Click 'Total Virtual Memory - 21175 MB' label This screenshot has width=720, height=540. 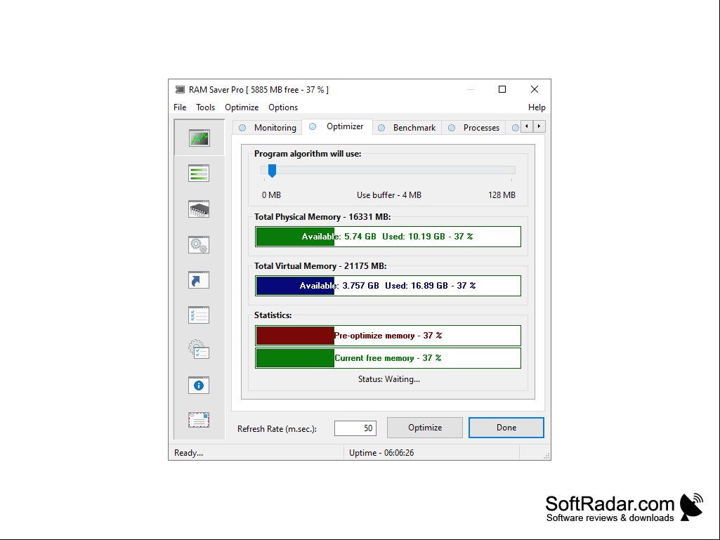[x=320, y=266]
